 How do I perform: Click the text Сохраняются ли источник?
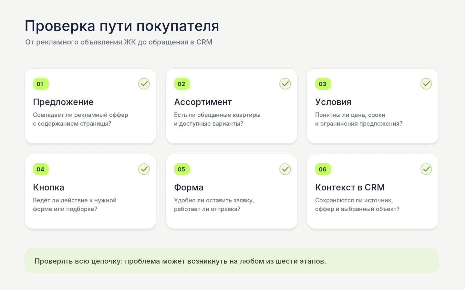tap(354, 200)
